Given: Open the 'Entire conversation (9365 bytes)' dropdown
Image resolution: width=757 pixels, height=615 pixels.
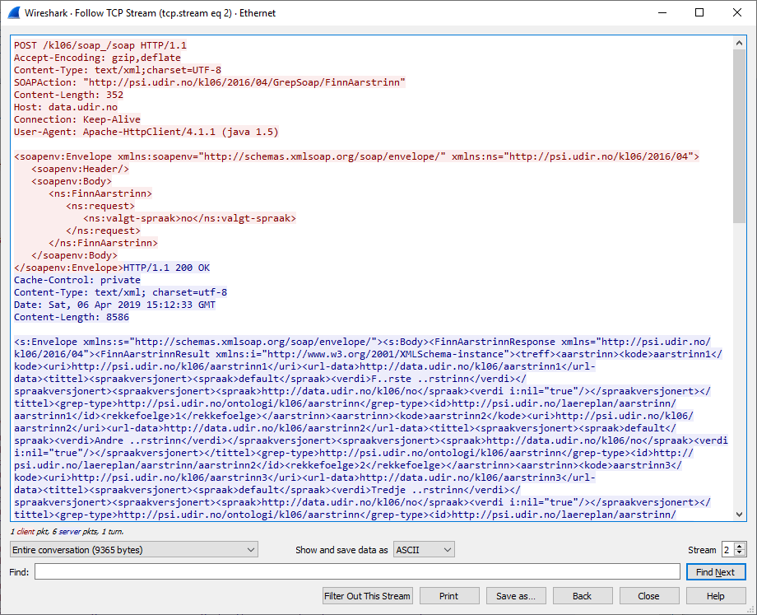Looking at the screenshot, I should (x=132, y=549).
